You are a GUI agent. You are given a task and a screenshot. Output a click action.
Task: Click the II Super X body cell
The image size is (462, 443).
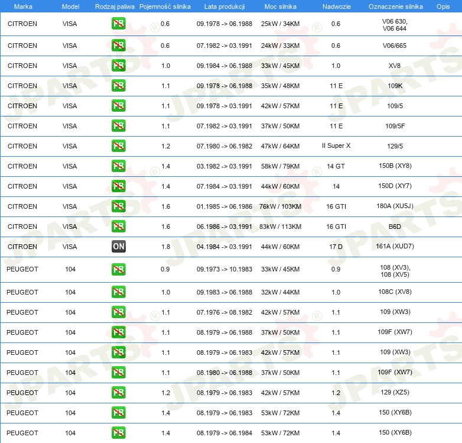336,145
